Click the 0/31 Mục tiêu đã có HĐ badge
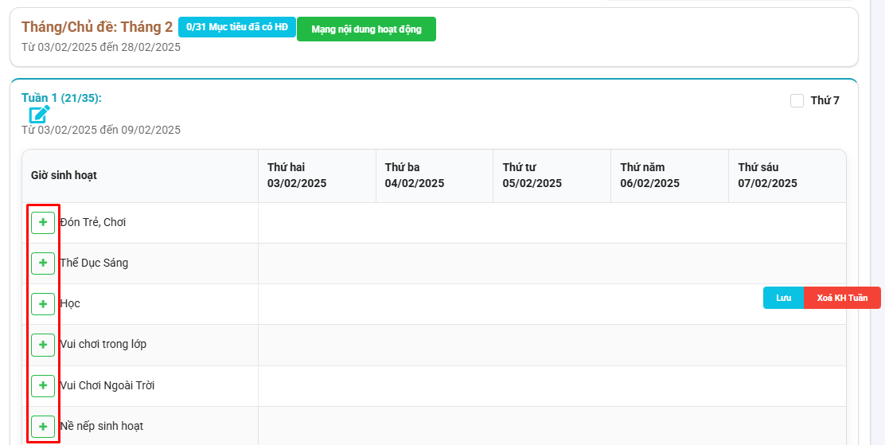 pos(236,27)
